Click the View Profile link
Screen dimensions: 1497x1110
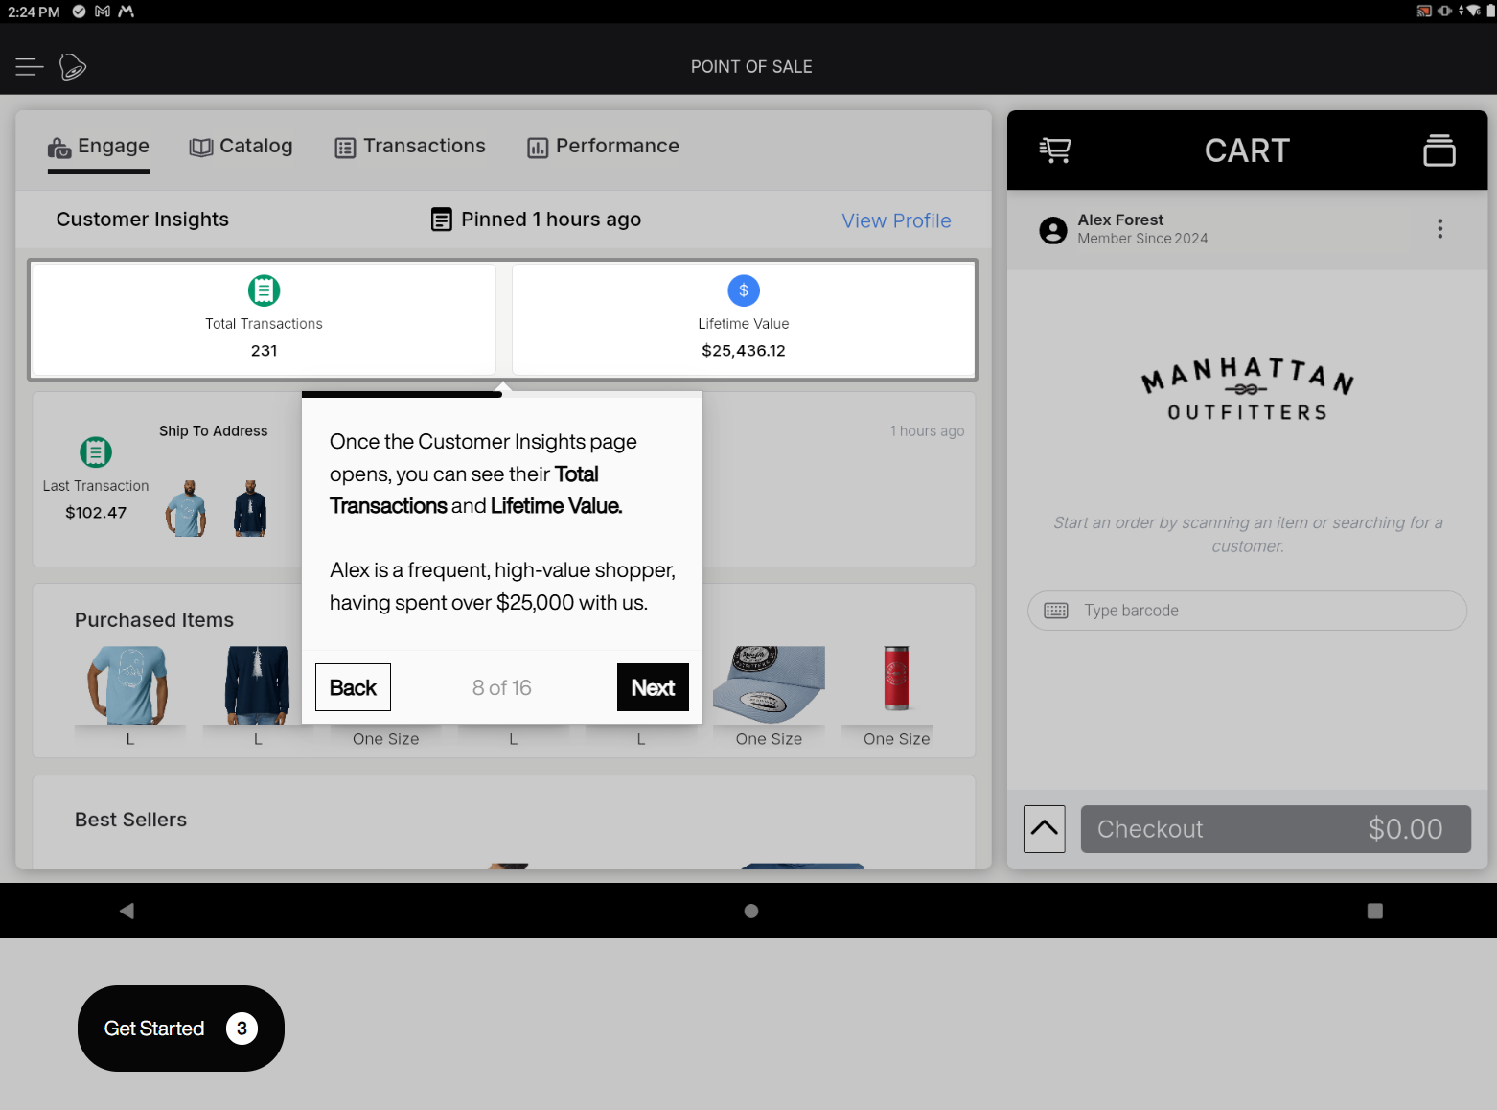click(x=895, y=220)
